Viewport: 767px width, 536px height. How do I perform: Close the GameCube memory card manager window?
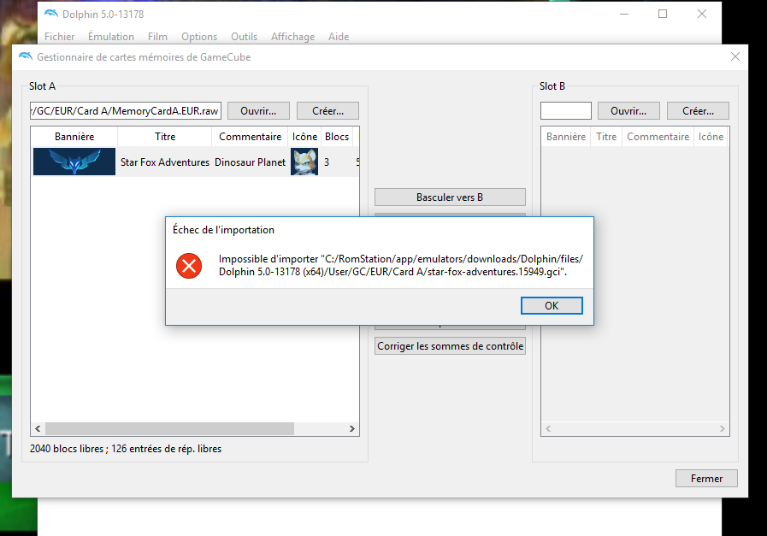pos(735,56)
